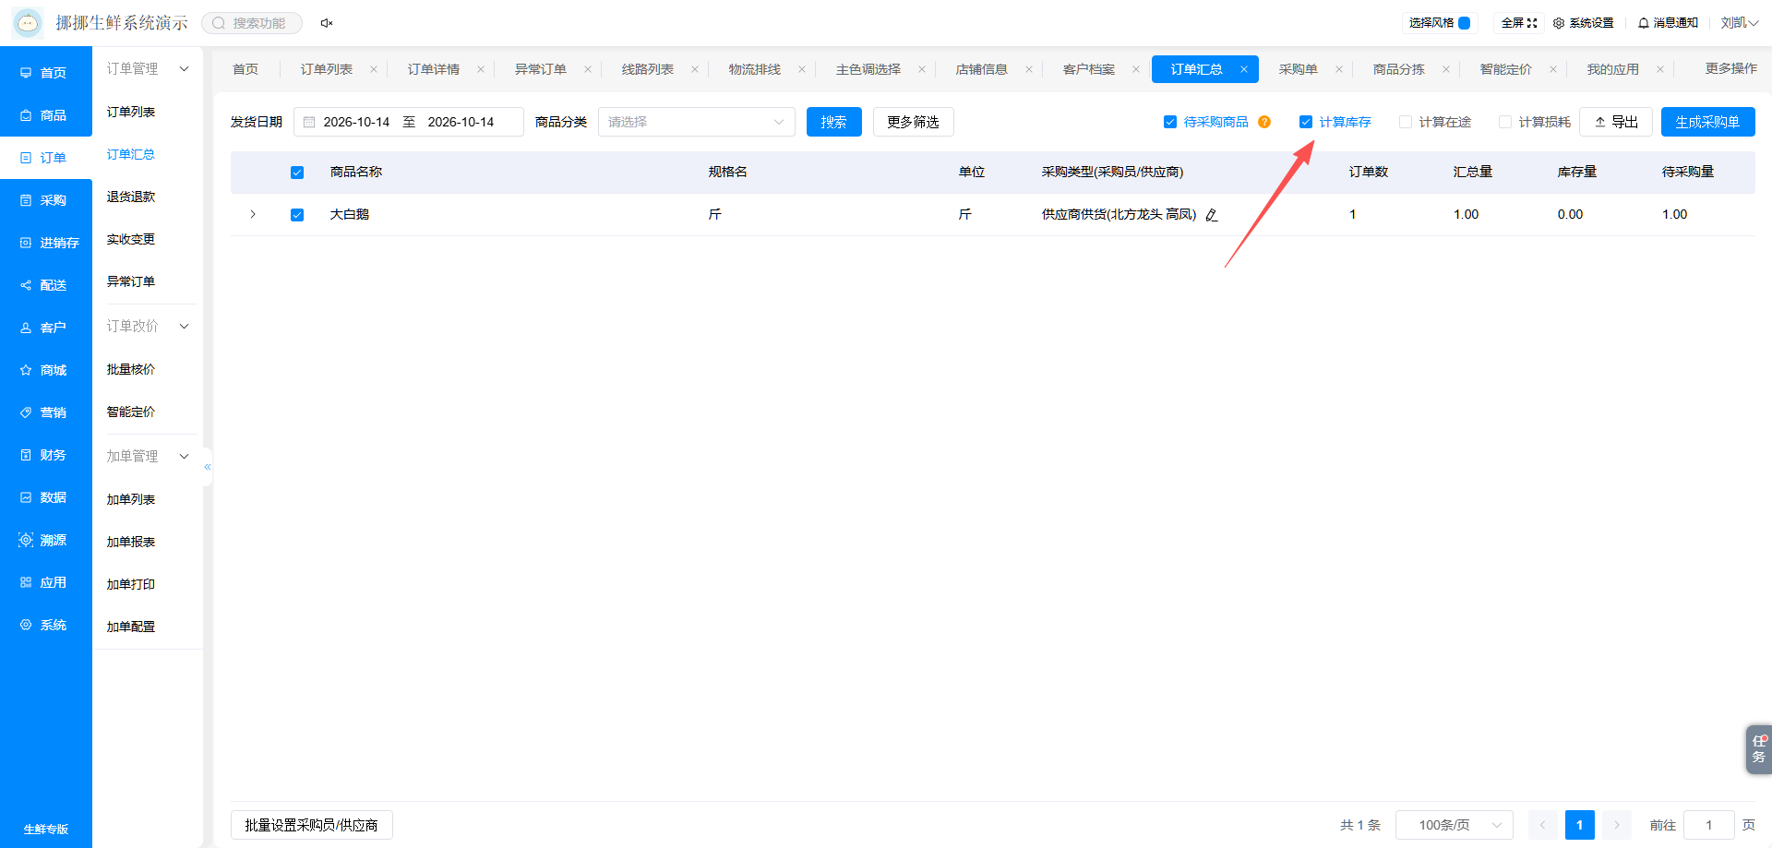This screenshot has width=1772, height=848.
Task: Click the 选择风格 blue color swatch
Action: coord(1464,23)
